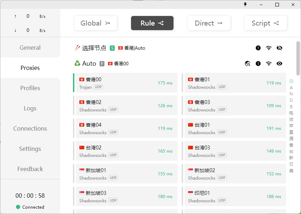
Task: Expand the 选择节点 proxy group header
Action: [94, 48]
